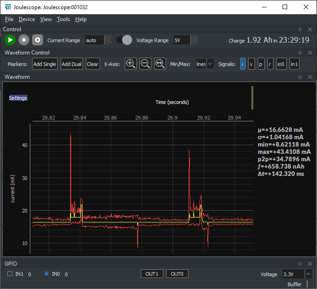
Task: Click the Joulescope app icon in title bar
Action: [x=7, y=7]
